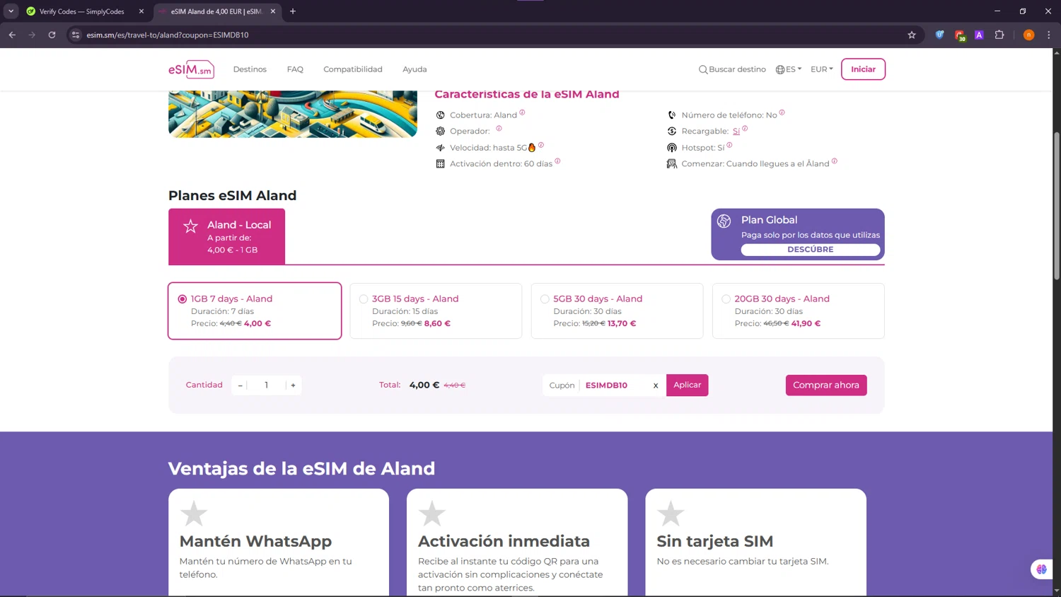Open Ayuda navigation link

pyautogui.click(x=414, y=69)
